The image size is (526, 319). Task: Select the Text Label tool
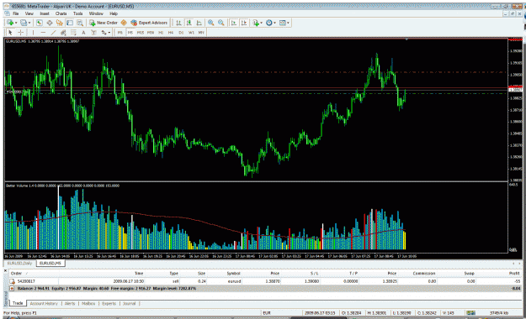point(93,33)
